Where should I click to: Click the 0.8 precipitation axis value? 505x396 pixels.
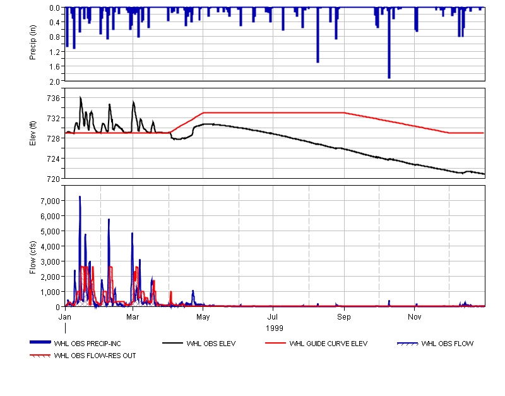[55, 37]
